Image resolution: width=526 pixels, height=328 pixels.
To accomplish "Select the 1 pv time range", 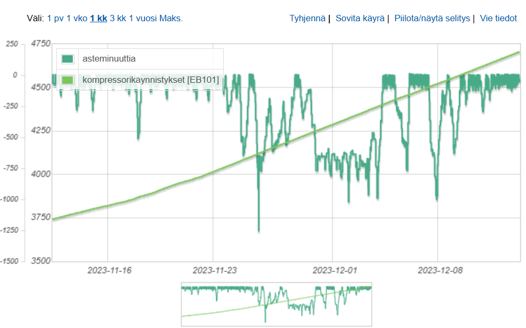I will 55,18.
